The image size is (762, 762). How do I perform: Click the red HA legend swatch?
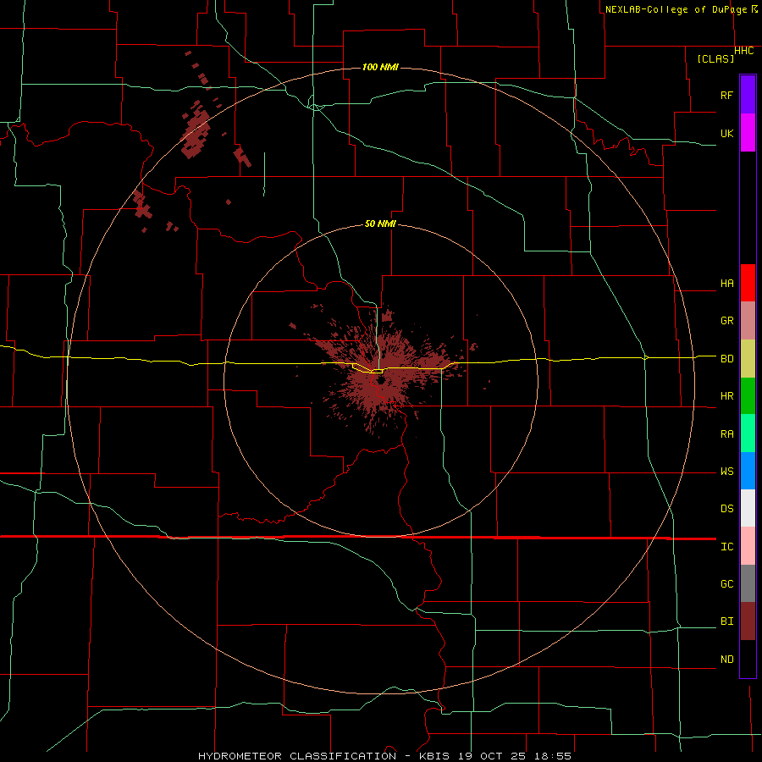click(748, 283)
